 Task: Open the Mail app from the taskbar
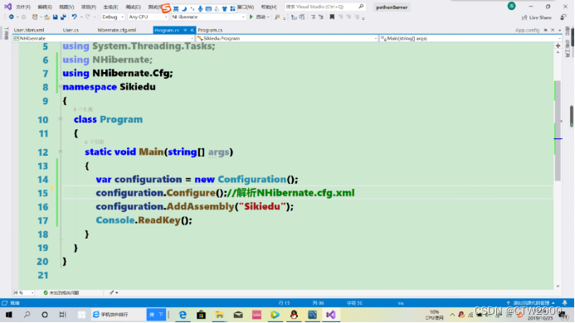pyautogui.click(x=238, y=315)
